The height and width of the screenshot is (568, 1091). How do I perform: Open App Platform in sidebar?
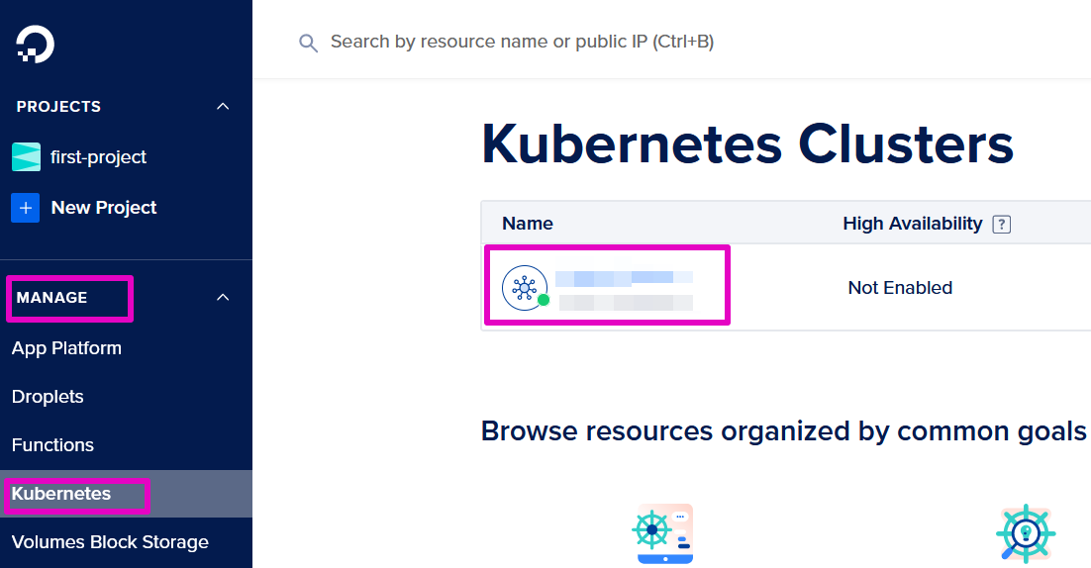coord(66,348)
